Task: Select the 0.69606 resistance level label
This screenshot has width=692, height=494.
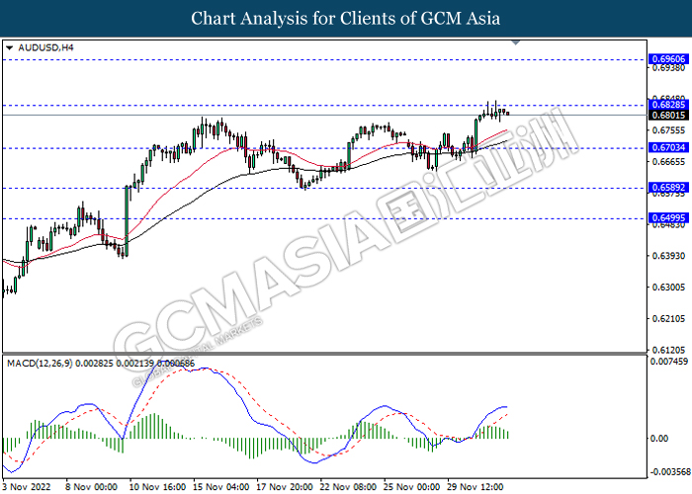Action: point(669,59)
